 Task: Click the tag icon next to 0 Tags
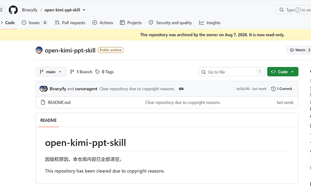[97, 72]
